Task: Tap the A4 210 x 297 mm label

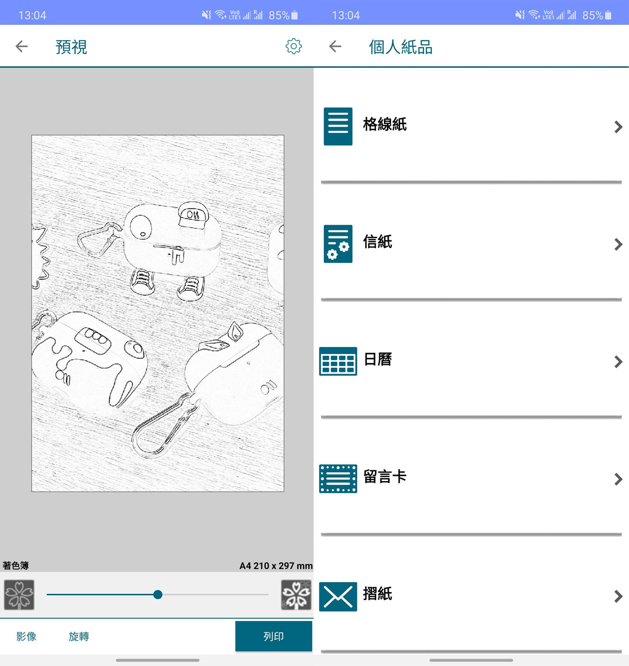Action: coord(276,565)
